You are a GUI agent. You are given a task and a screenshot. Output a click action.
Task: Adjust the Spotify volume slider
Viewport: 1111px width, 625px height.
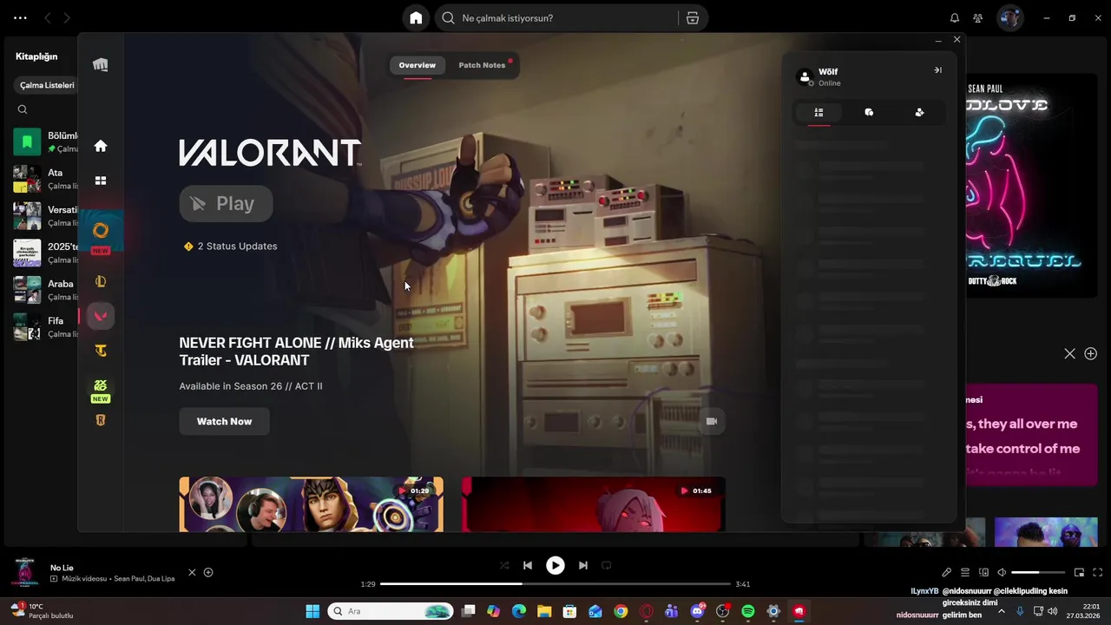pos(1038,572)
